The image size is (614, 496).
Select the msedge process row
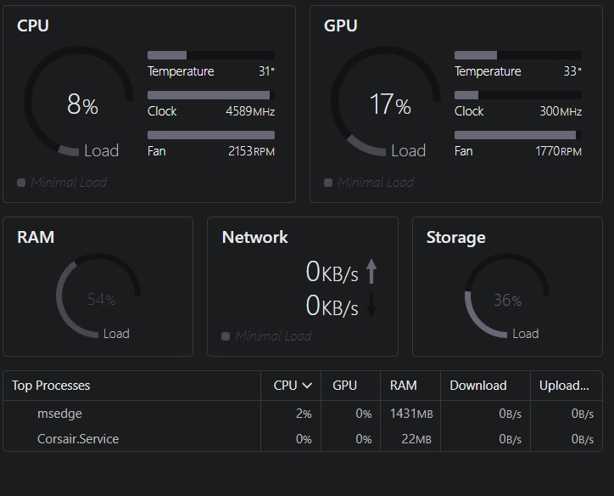(x=303, y=414)
